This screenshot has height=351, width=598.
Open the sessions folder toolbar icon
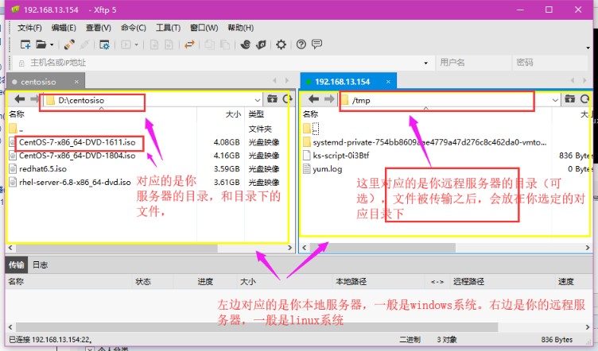[x=41, y=44]
